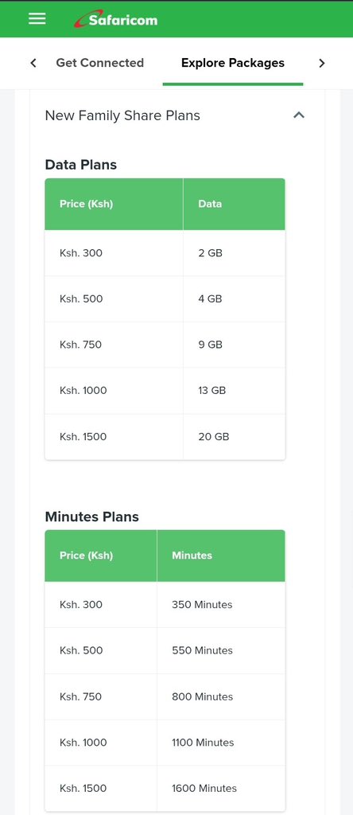Image resolution: width=353 pixels, height=815 pixels.
Task: Select the Ksh. 500 4 GB row
Action: click(165, 299)
